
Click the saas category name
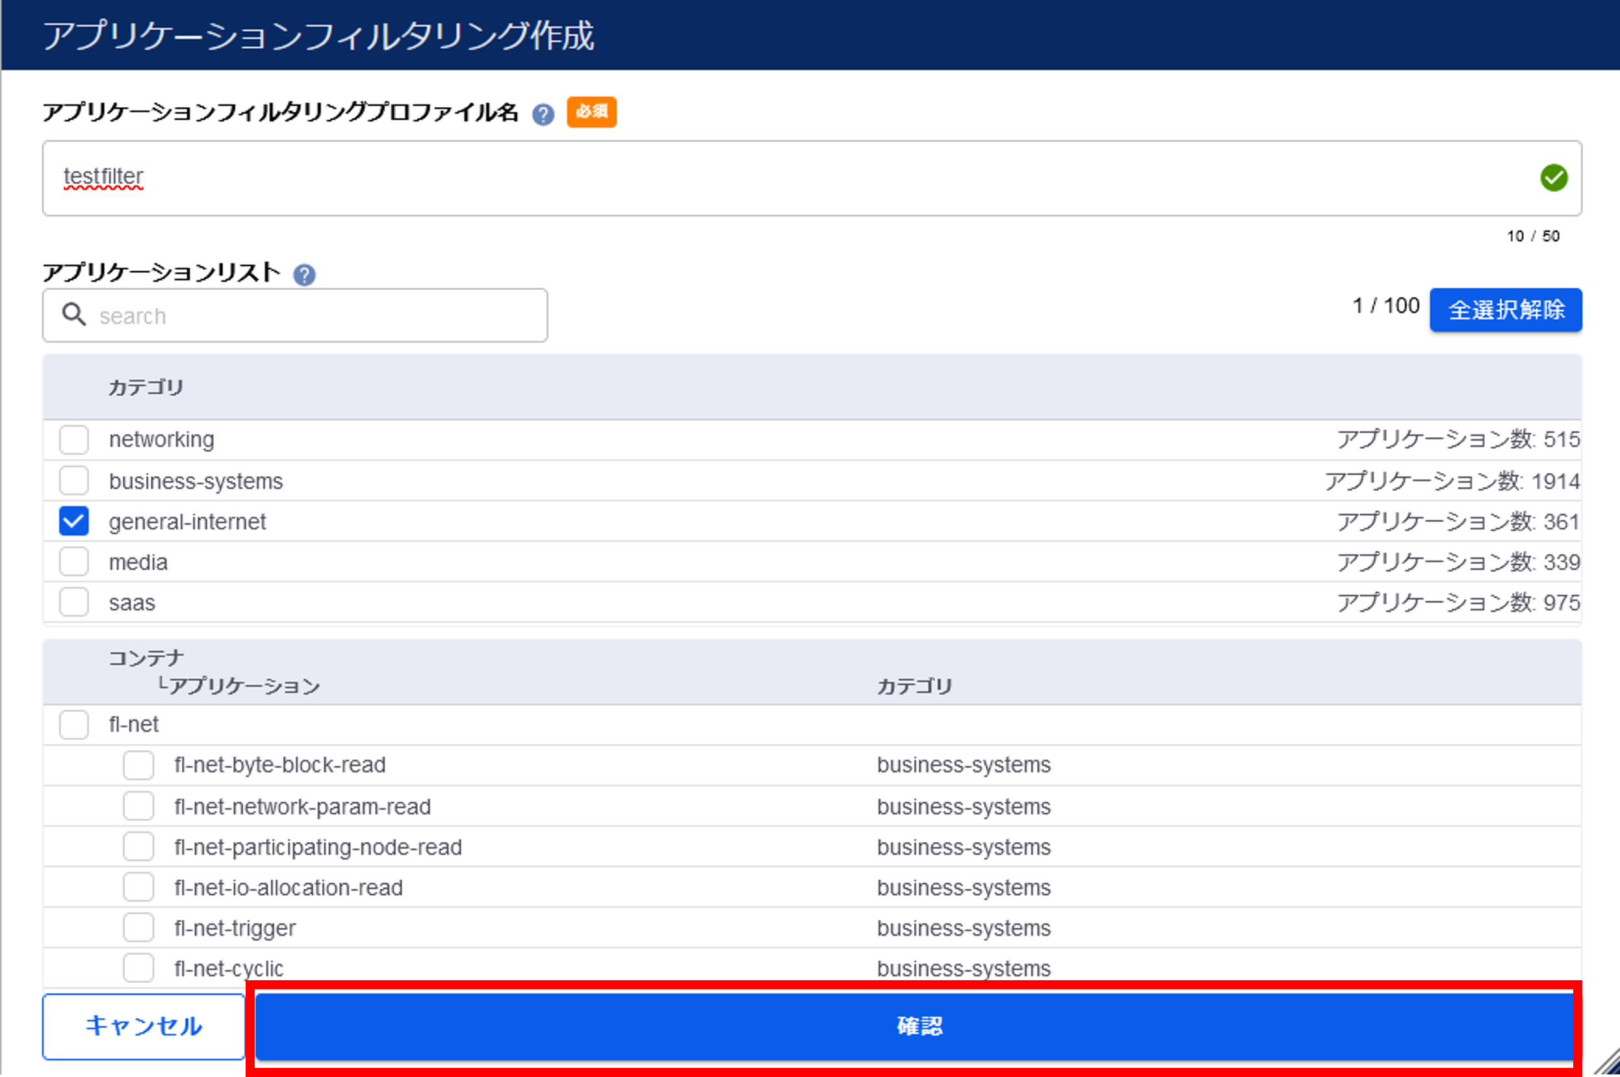(x=132, y=603)
